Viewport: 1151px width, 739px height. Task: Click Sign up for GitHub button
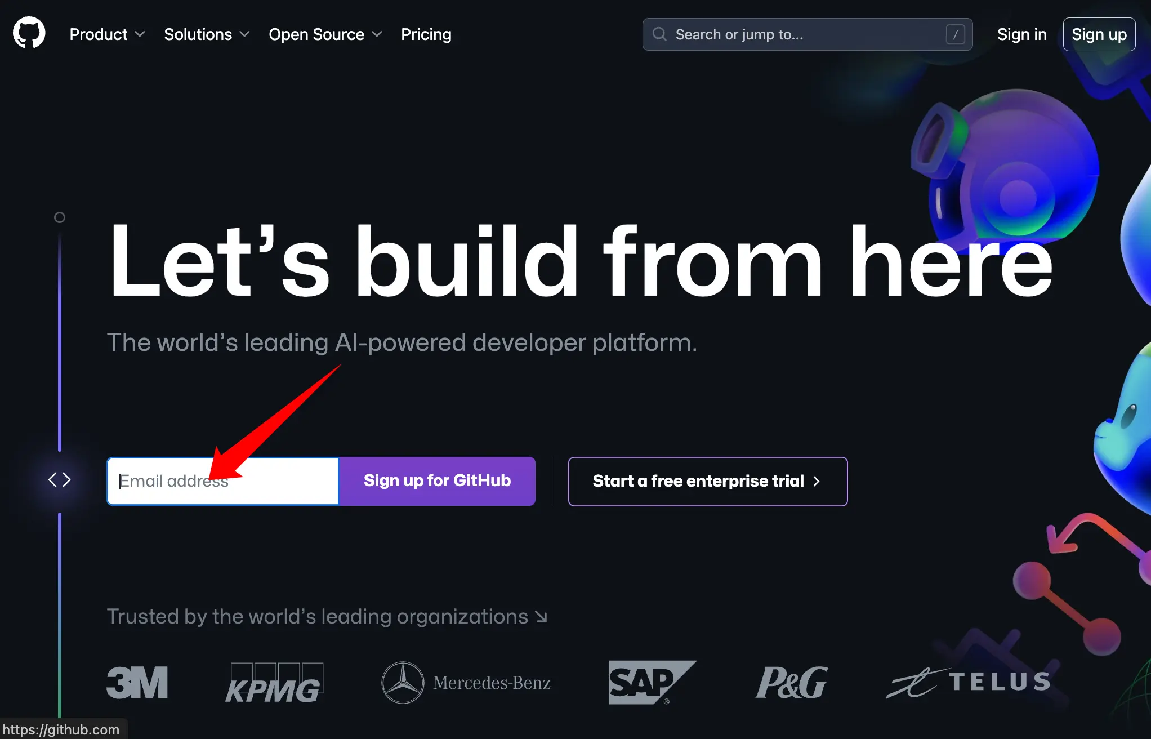(x=437, y=481)
